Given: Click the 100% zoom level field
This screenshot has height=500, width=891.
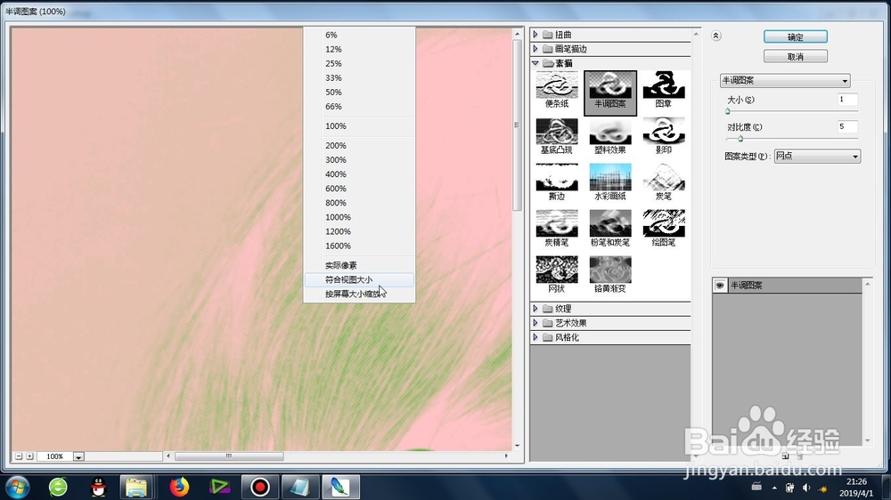Looking at the screenshot, I should pyautogui.click(x=55, y=456).
